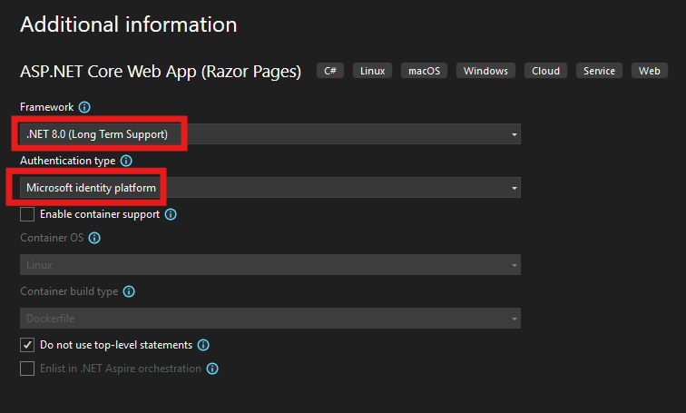
Task: Click the Authentication type label text
Action: (68, 161)
